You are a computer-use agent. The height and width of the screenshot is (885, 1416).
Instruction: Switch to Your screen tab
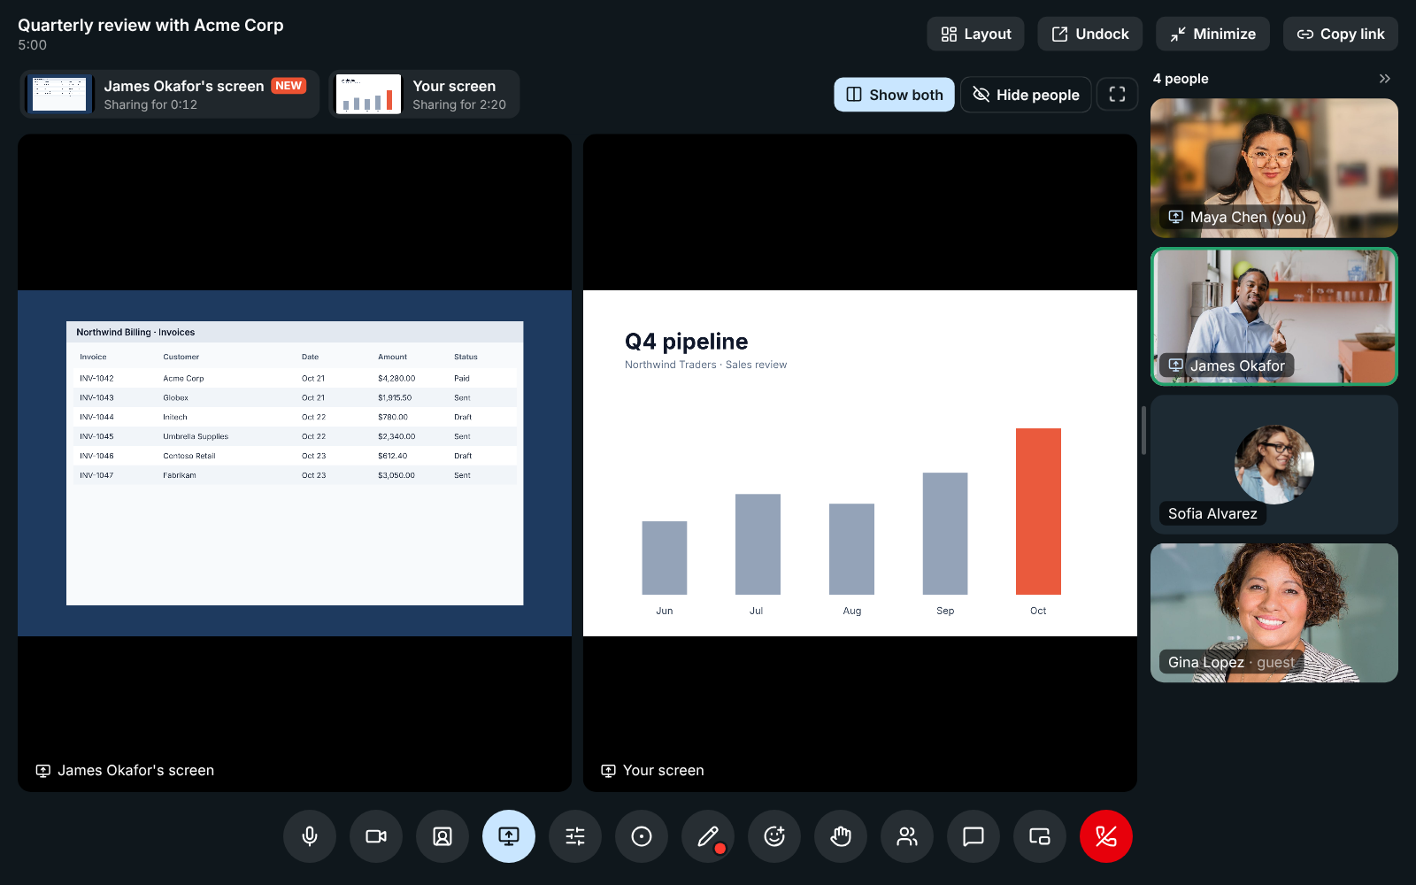[424, 95]
